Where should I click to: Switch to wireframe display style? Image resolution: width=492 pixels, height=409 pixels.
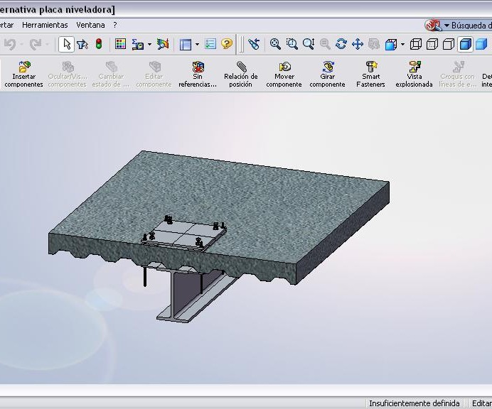pyautogui.click(x=416, y=44)
